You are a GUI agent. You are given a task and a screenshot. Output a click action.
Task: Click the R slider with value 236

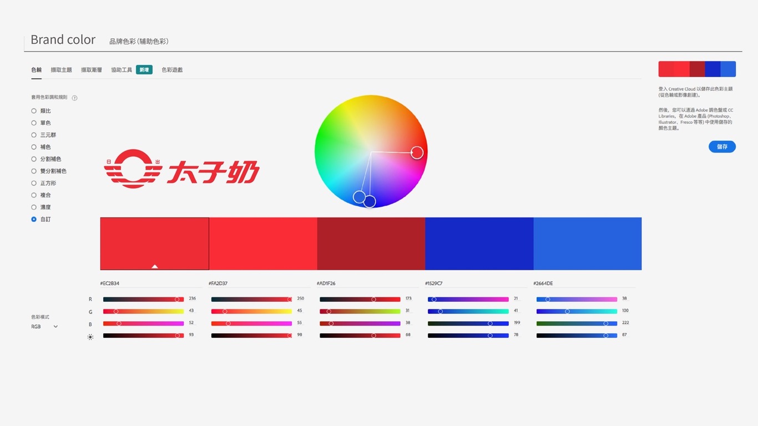click(x=143, y=299)
